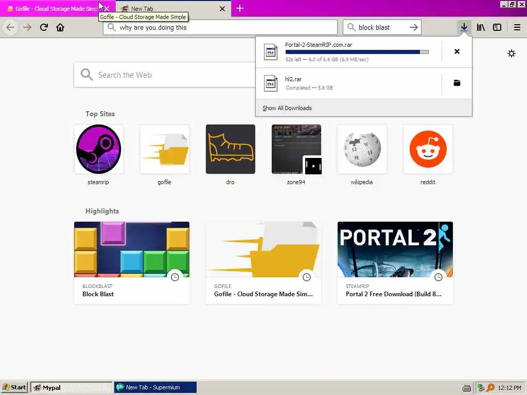The width and height of the screenshot is (527, 395).
Task: Click the 12:12 PM clock
Action: [509, 388]
